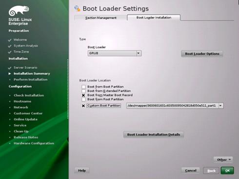
Task: Click the Cancel button
Action: 191,170
